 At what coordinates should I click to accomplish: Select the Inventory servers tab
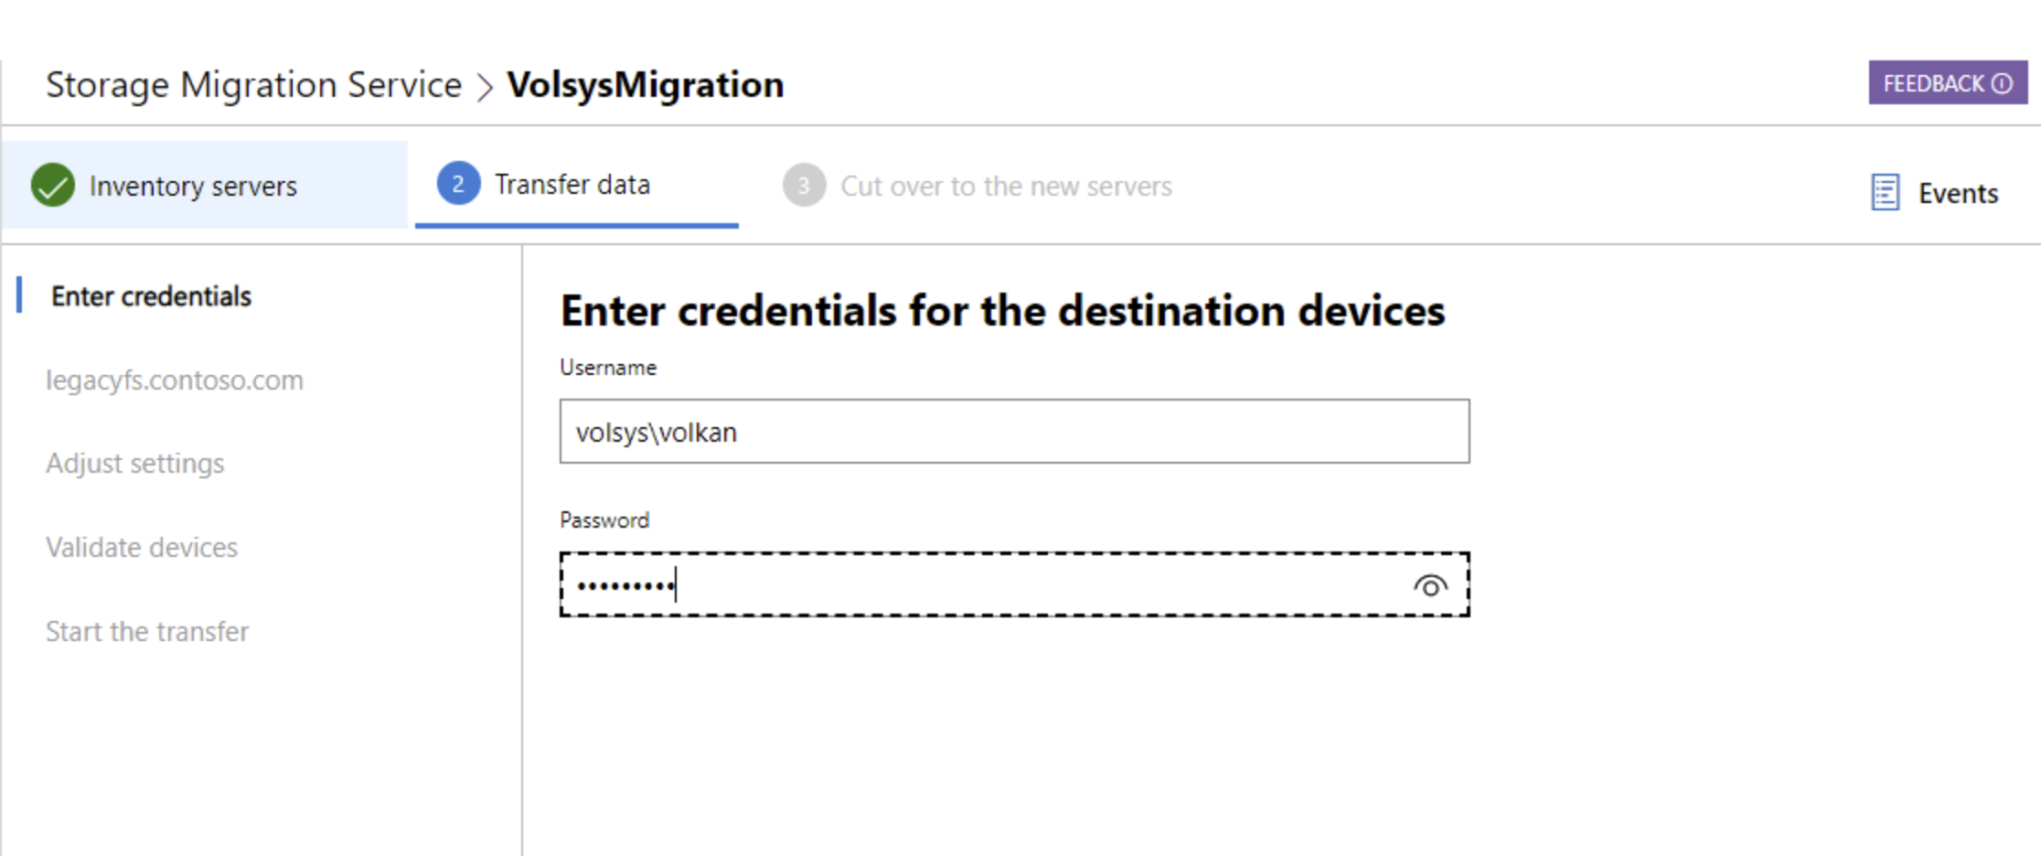click(192, 186)
